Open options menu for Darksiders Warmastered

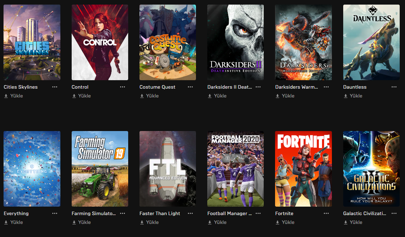click(x=326, y=87)
